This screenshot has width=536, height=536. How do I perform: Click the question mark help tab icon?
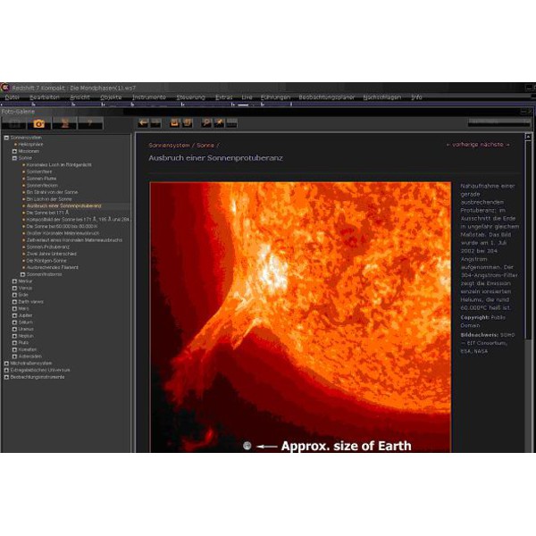pyautogui.click(x=90, y=123)
